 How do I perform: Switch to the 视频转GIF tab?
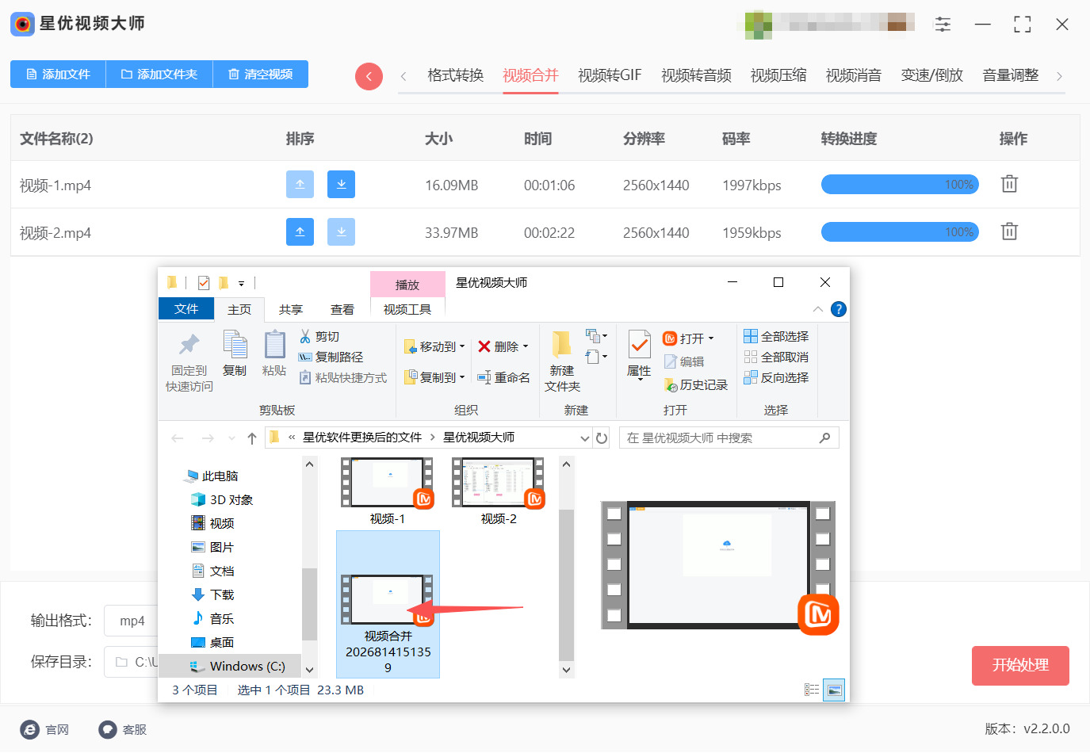[610, 76]
